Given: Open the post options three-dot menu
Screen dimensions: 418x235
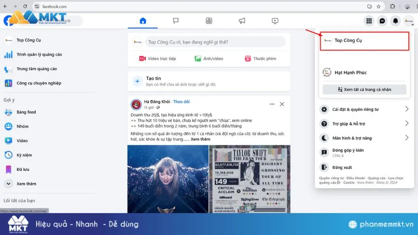Looking at the screenshot, I should point(272,104).
